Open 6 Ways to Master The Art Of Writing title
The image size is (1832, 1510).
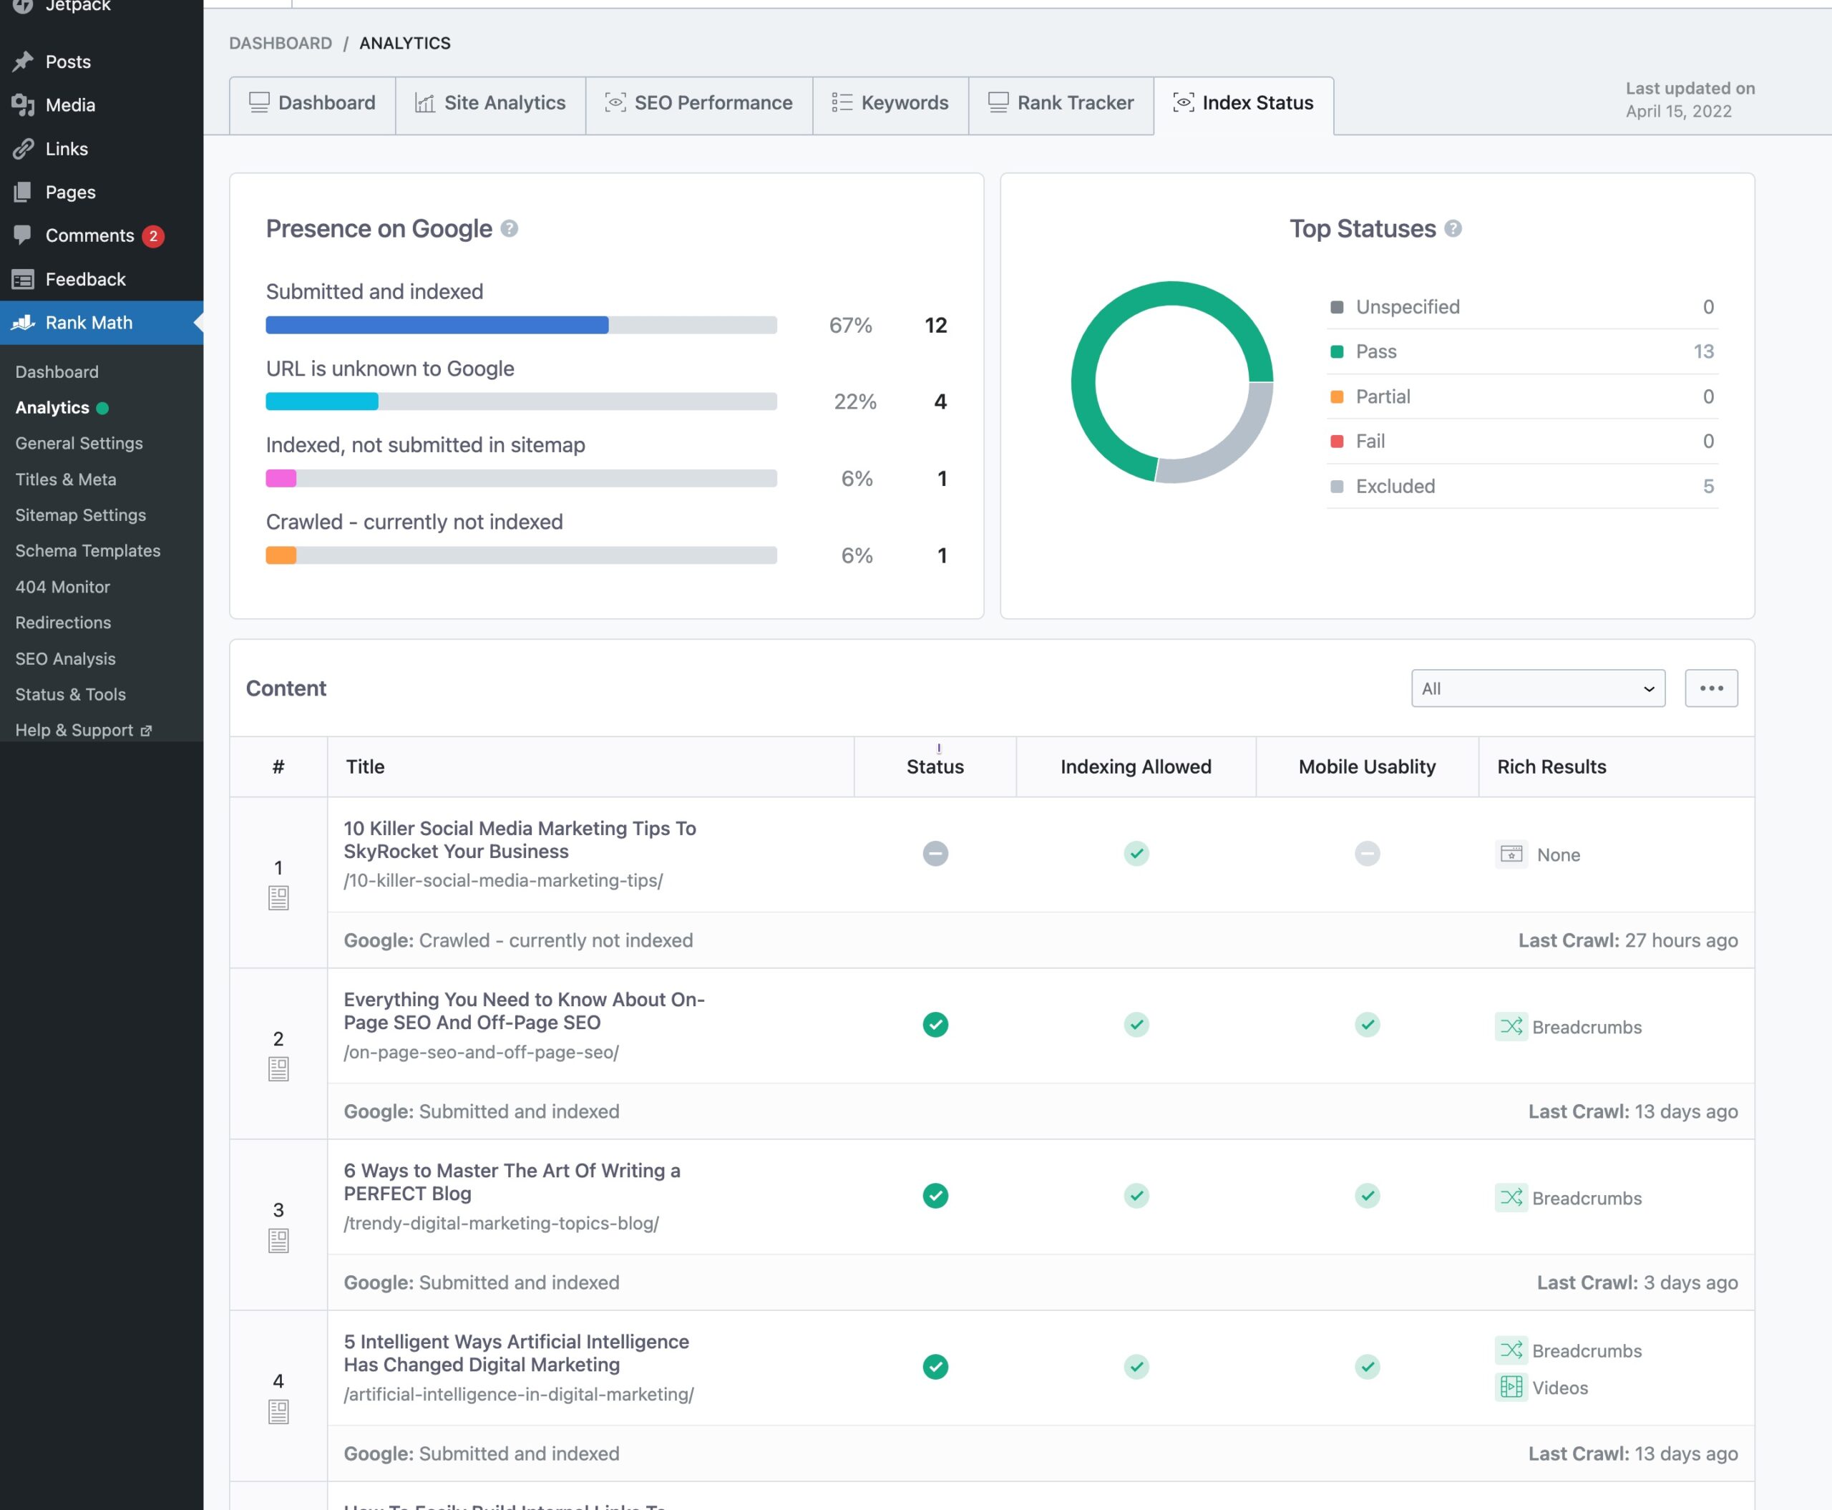pos(512,1182)
